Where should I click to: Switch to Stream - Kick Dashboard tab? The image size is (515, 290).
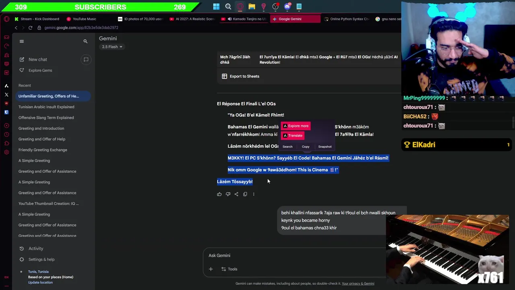(x=37, y=19)
